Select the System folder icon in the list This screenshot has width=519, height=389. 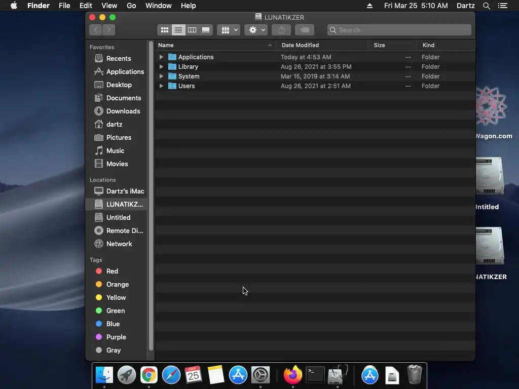(172, 76)
